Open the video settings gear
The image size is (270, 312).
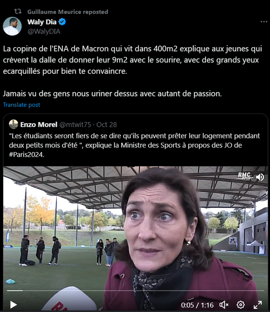[240, 305]
